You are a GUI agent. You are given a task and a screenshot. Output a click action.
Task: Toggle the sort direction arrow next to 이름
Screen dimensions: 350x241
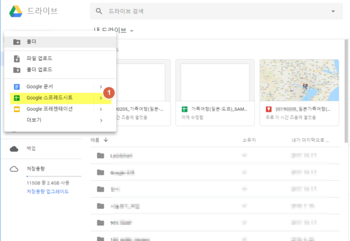[x=106, y=140]
